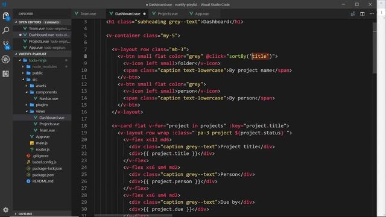Open router.js in the file tree
The image size is (386, 217).
click(42, 149)
